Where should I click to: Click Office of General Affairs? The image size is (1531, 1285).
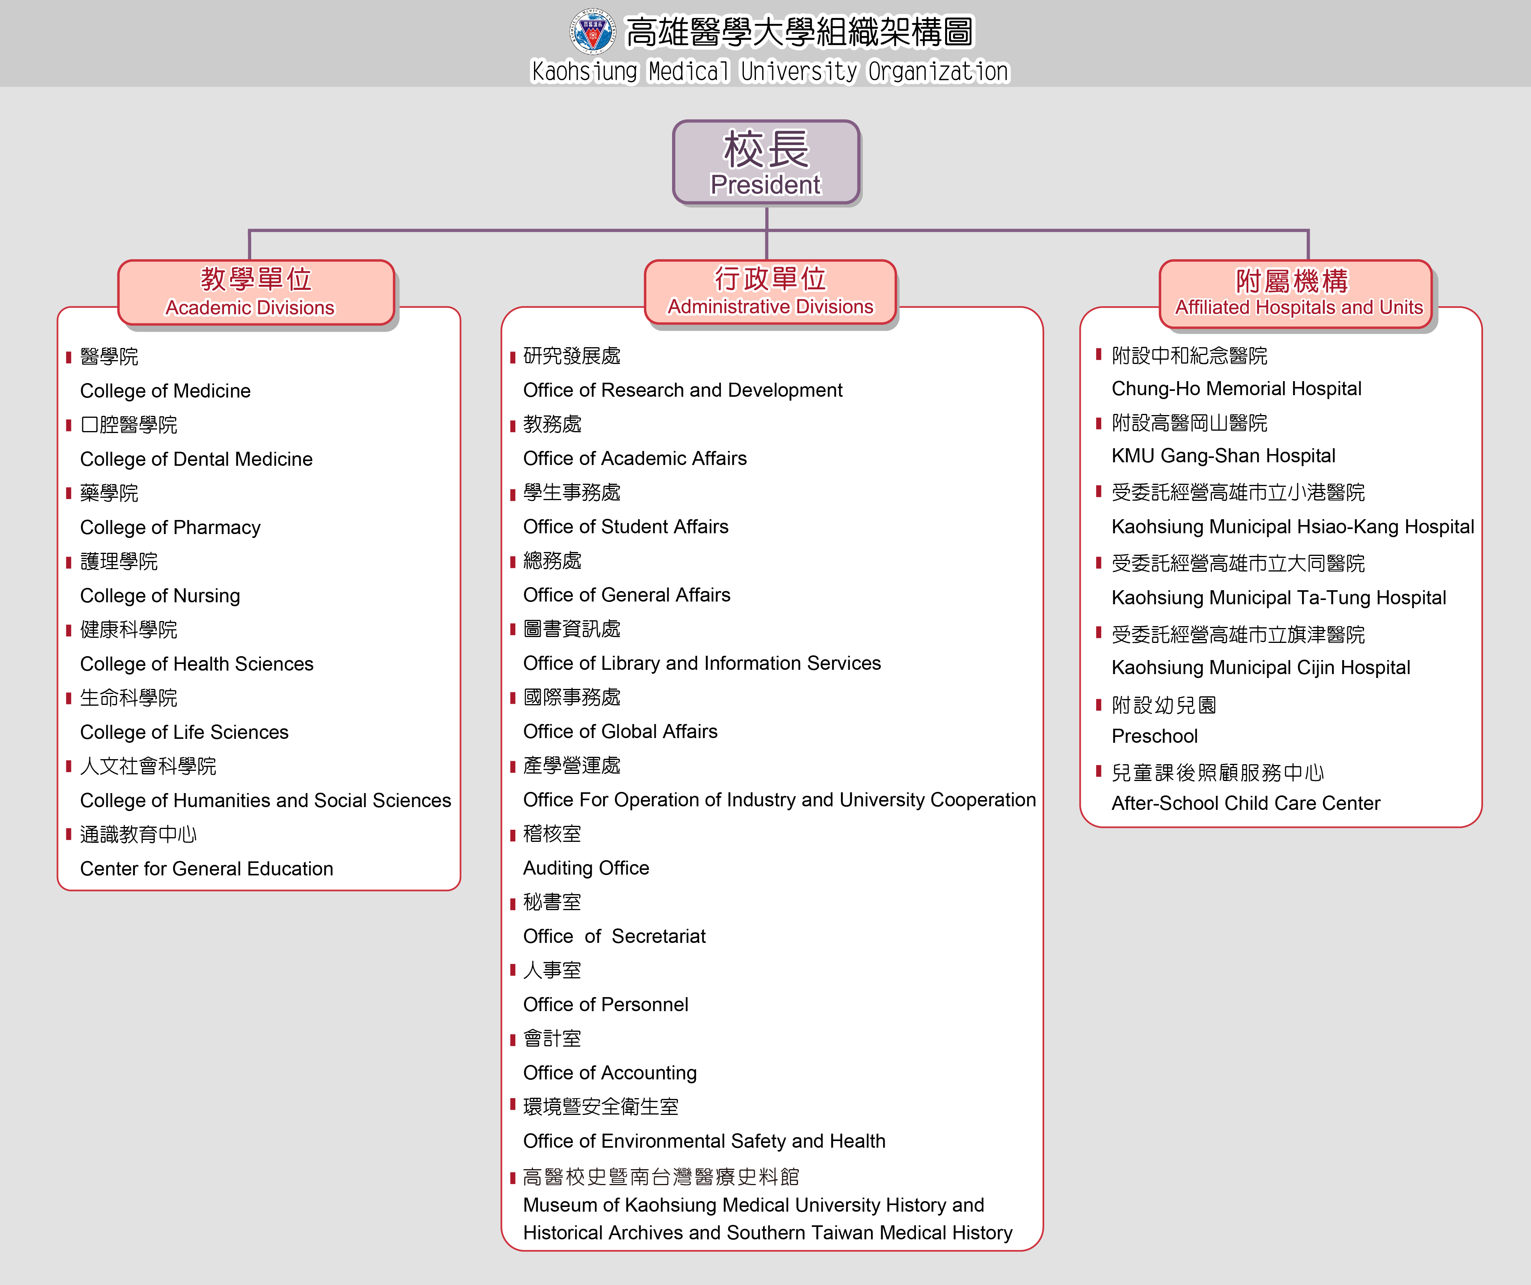[626, 595]
